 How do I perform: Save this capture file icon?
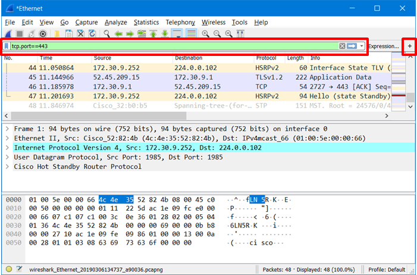69,34
